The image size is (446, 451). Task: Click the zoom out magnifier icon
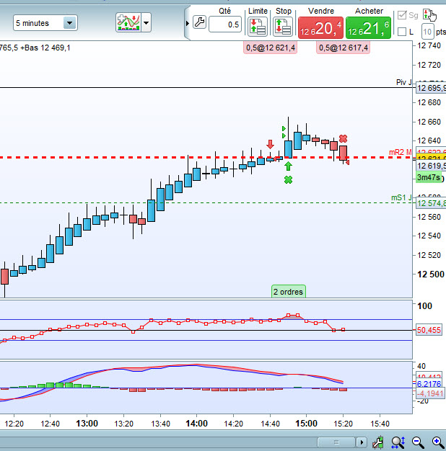[418, 442]
